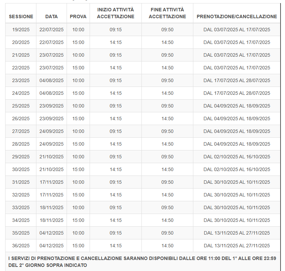Click the footer note about booking service hours
The image size is (285, 271).
click(x=142, y=261)
